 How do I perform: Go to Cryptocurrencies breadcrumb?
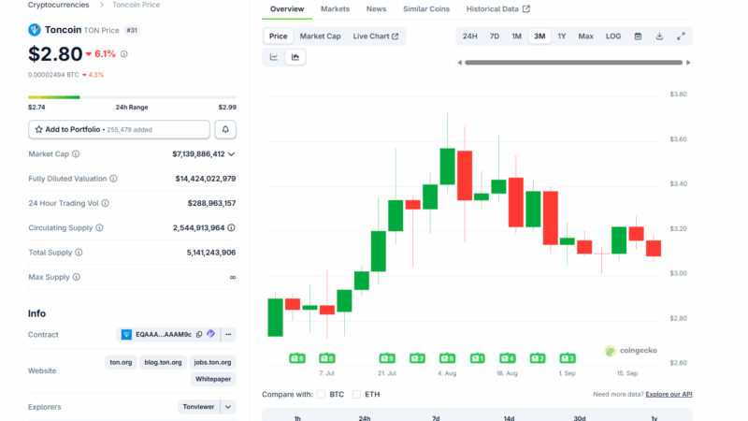tap(58, 5)
